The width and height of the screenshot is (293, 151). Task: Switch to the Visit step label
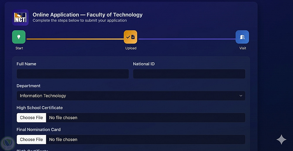(x=243, y=48)
